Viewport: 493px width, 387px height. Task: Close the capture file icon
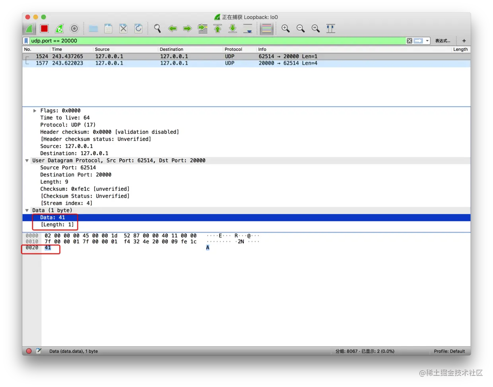[123, 29]
